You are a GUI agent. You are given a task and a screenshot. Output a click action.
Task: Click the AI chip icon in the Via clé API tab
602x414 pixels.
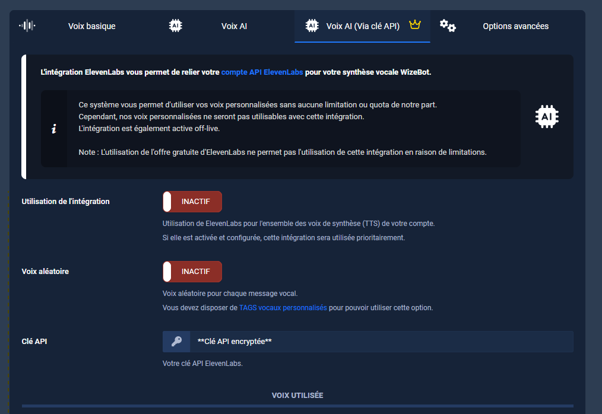312,26
